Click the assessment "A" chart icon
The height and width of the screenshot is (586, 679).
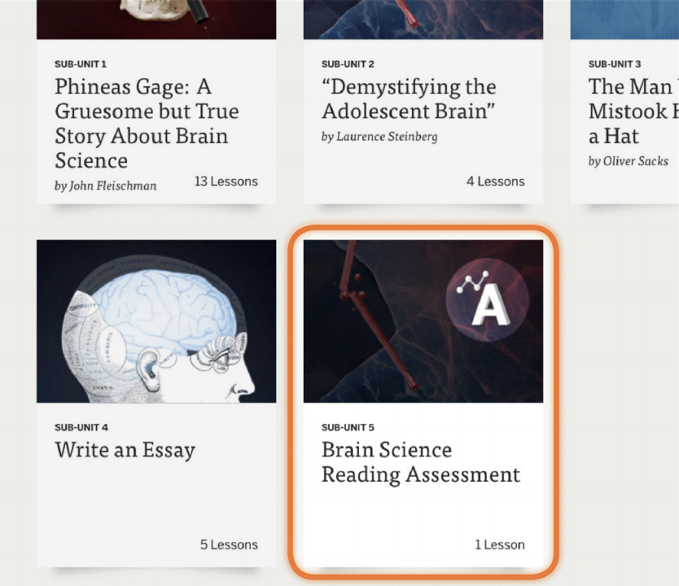tap(487, 300)
